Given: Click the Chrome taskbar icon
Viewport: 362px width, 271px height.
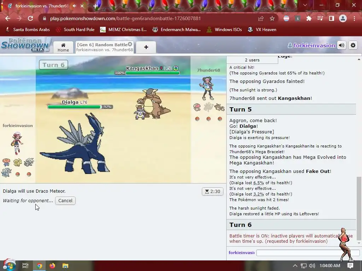Looking at the screenshot, I should [x=40, y=266].
